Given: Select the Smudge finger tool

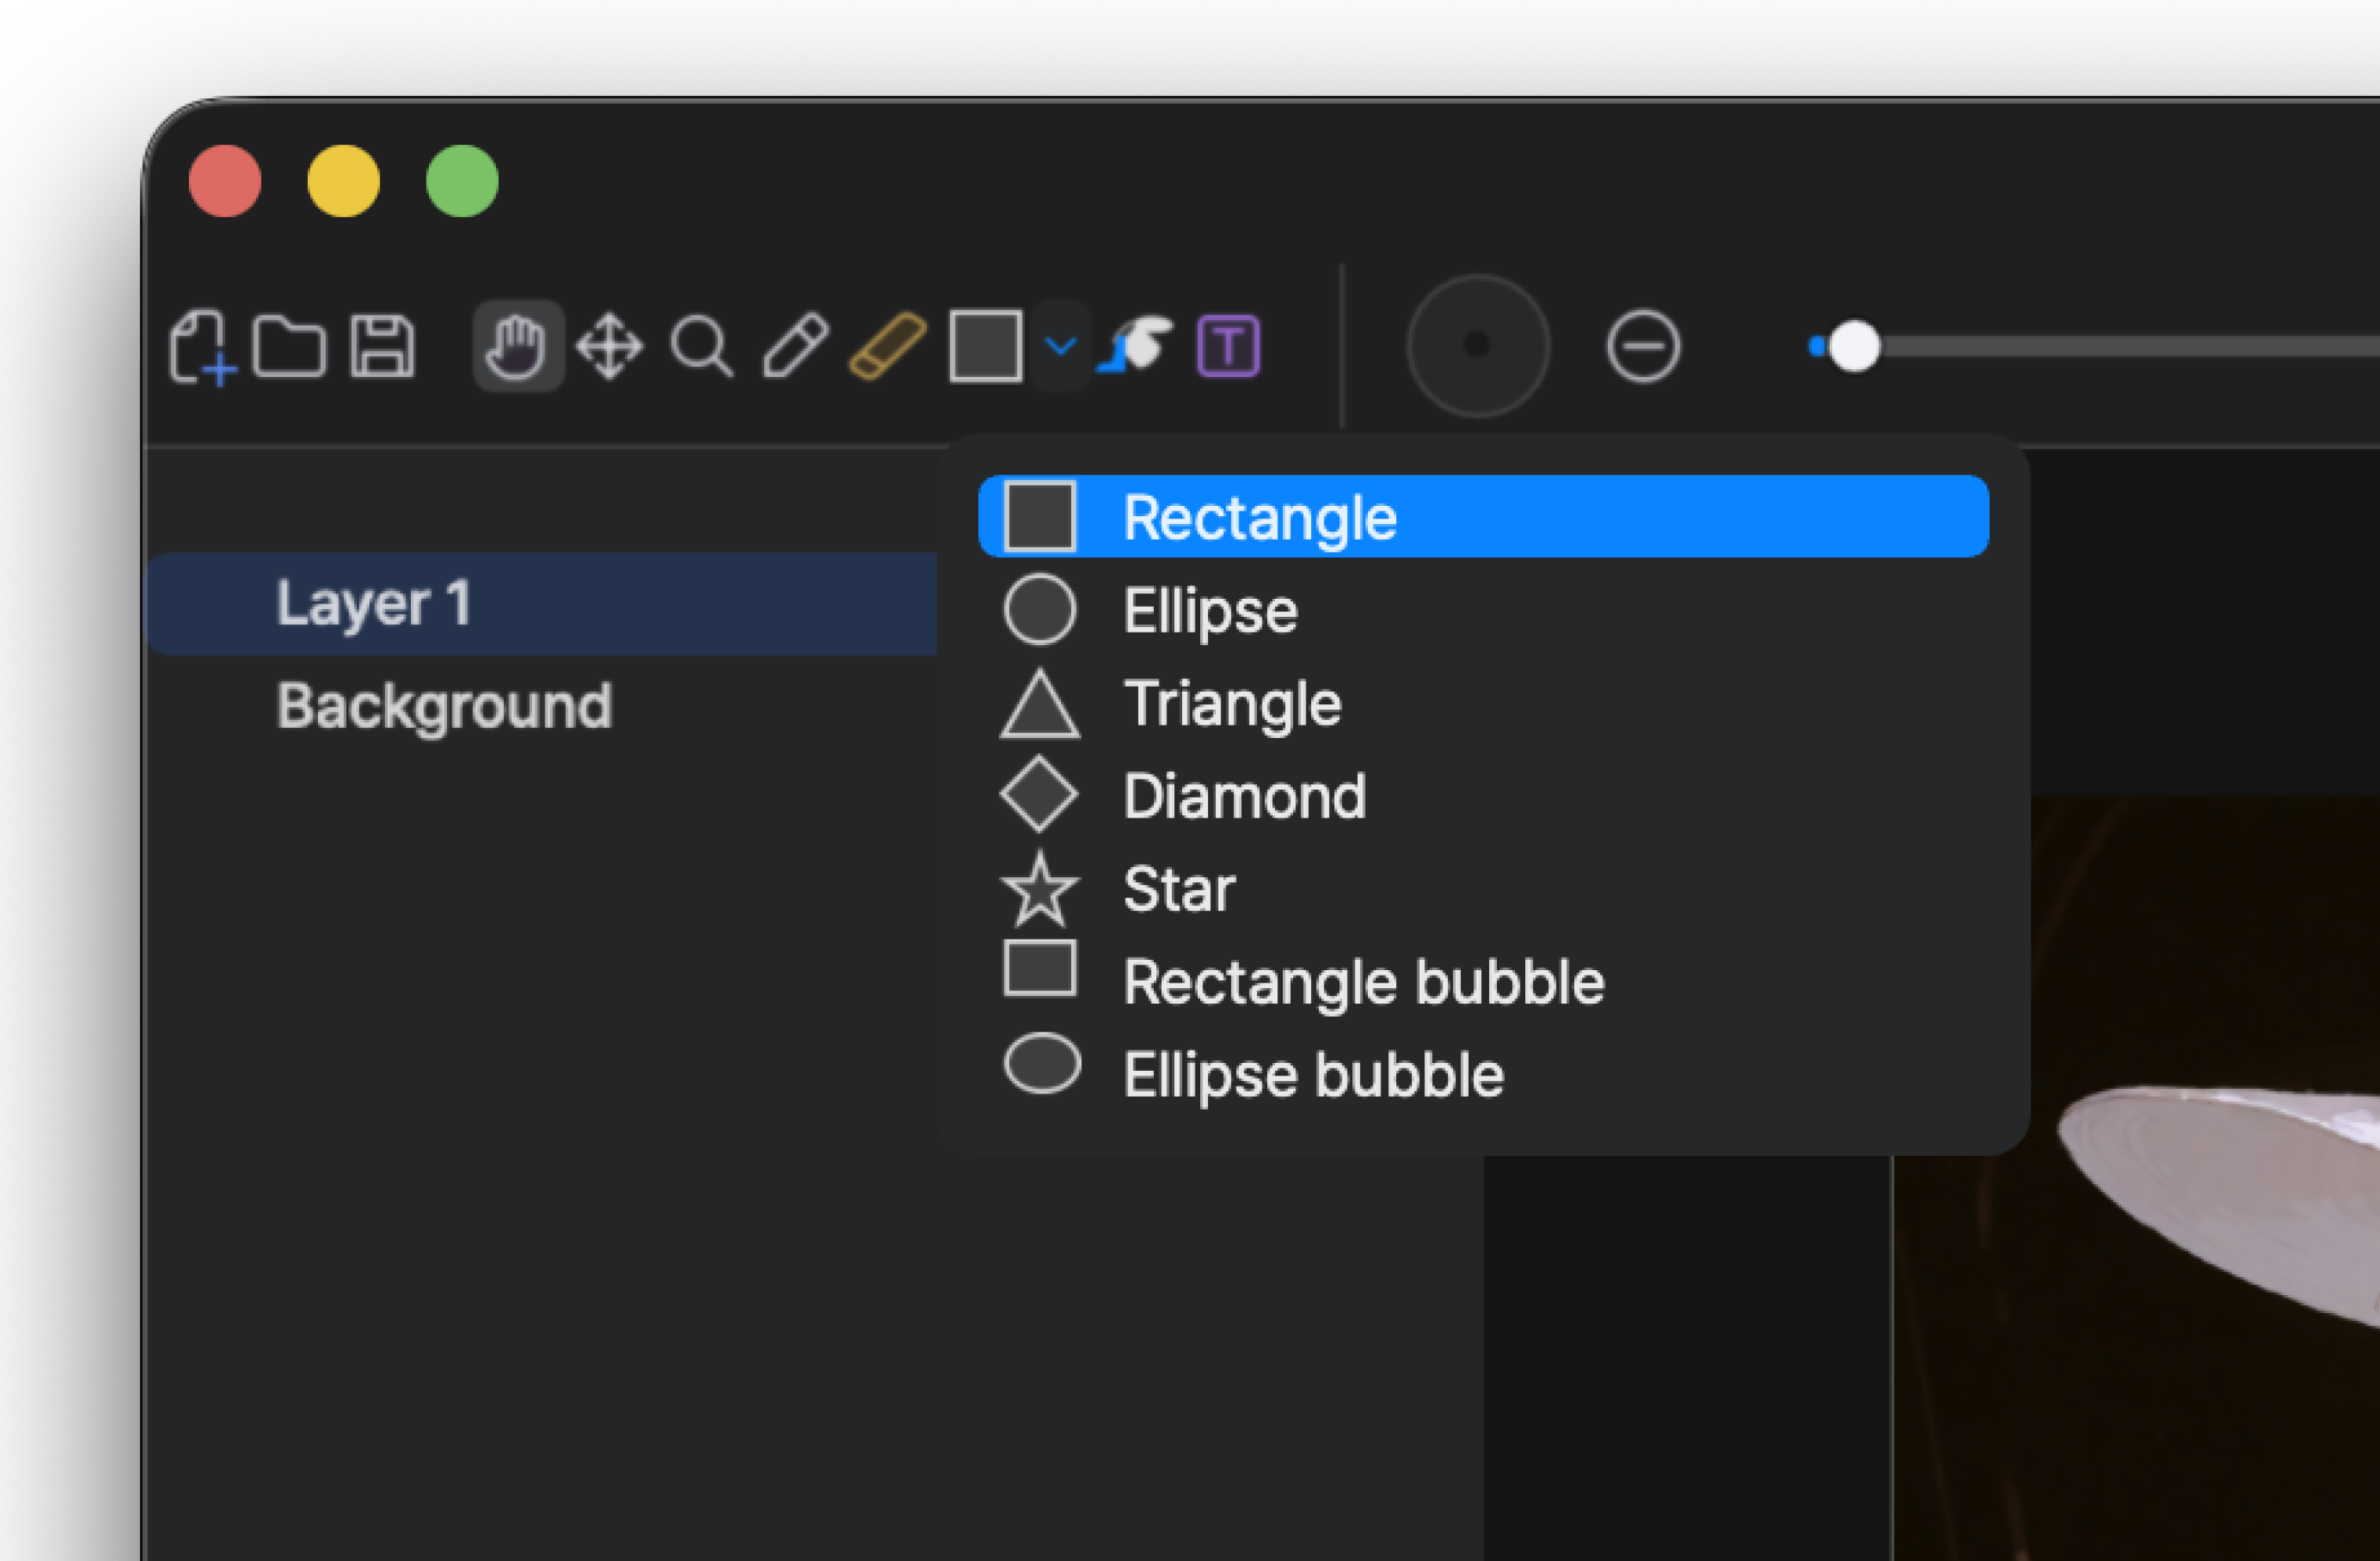Looking at the screenshot, I should point(1136,346).
